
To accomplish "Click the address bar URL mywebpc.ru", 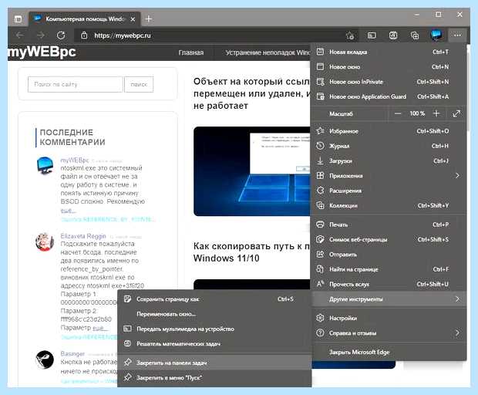I will pos(123,35).
